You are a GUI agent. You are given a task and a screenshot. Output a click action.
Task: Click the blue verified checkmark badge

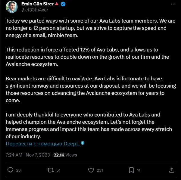(63, 4)
